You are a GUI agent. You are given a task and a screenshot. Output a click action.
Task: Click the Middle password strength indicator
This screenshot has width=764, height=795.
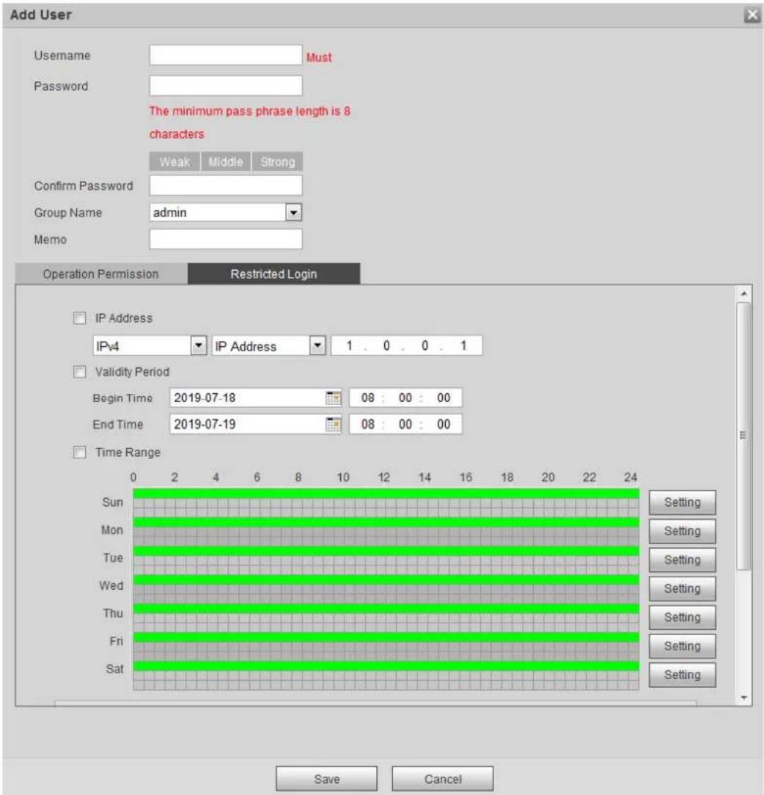tap(226, 162)
